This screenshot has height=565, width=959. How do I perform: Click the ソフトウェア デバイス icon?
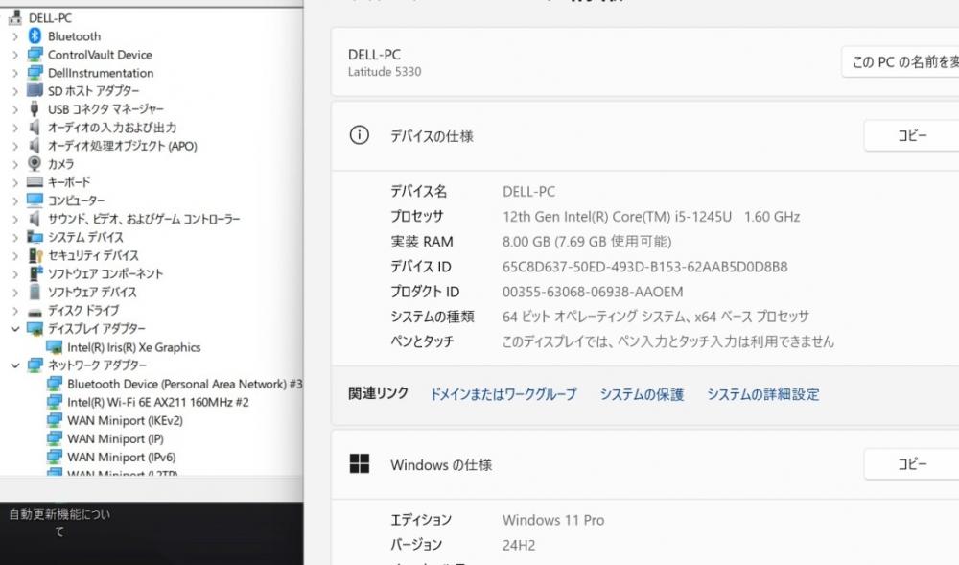(35, 292)
